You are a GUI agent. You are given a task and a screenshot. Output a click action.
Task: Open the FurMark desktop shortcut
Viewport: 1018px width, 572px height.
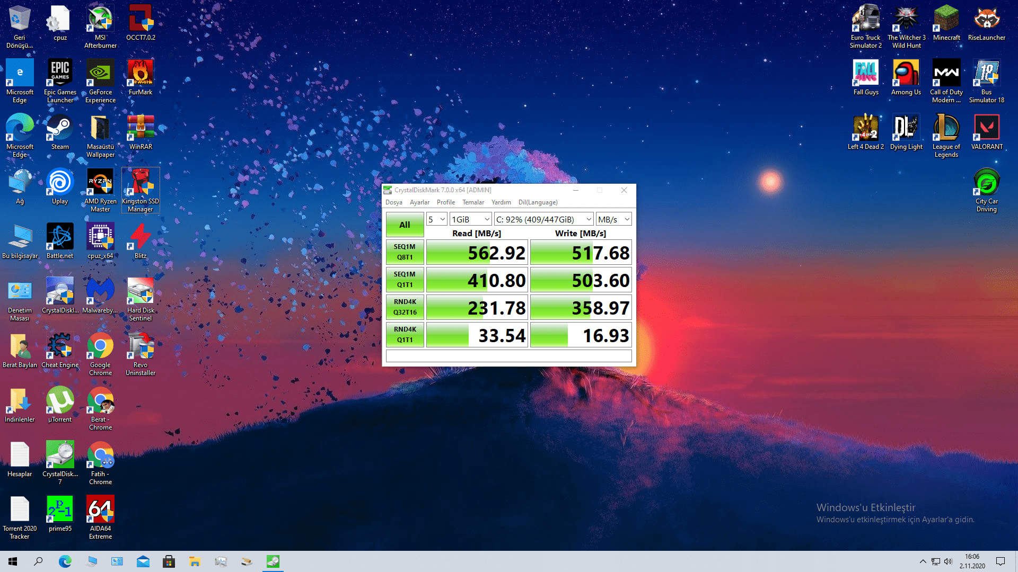pyautogui.click(x=141, y=74)
